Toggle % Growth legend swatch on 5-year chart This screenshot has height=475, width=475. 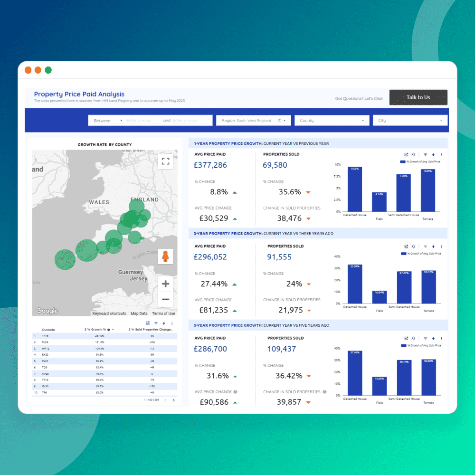403,345
